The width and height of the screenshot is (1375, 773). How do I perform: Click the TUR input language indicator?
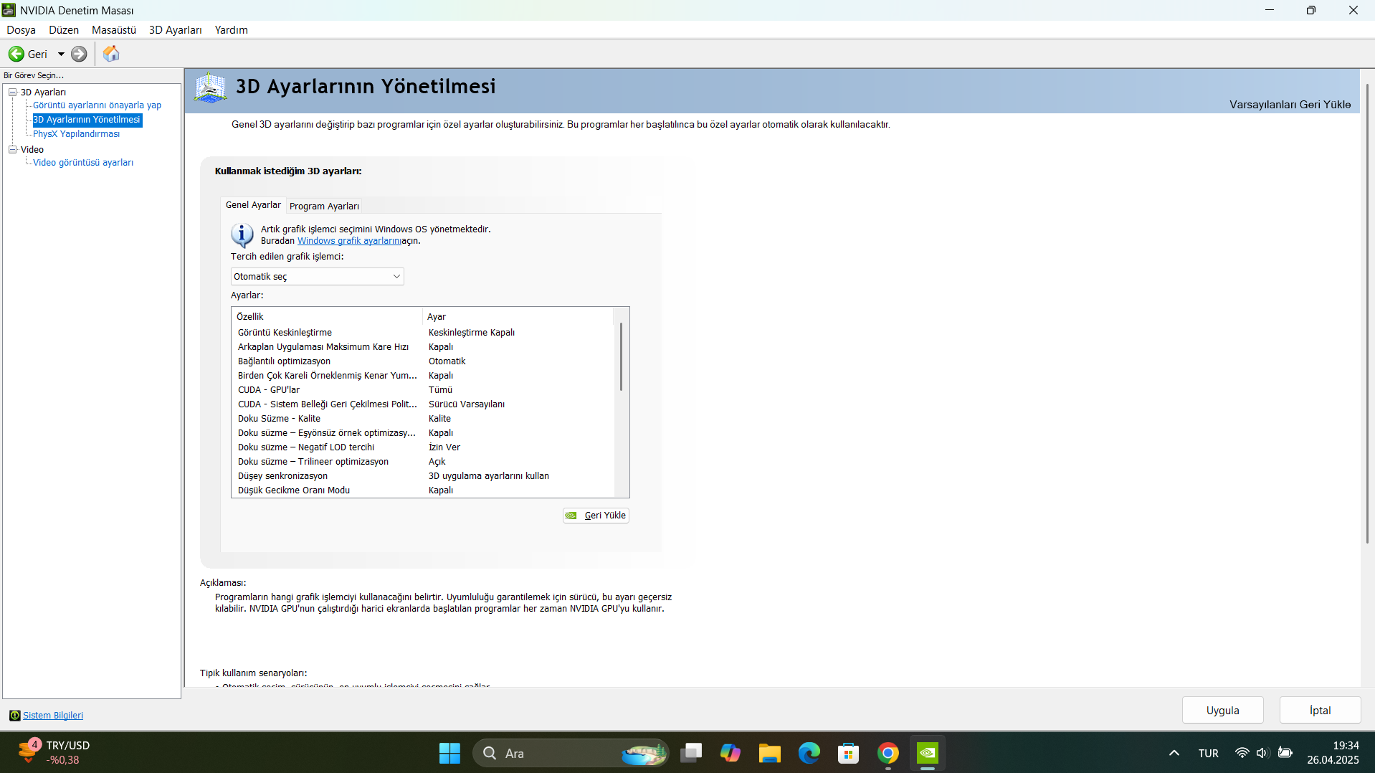coord(1208,753)
